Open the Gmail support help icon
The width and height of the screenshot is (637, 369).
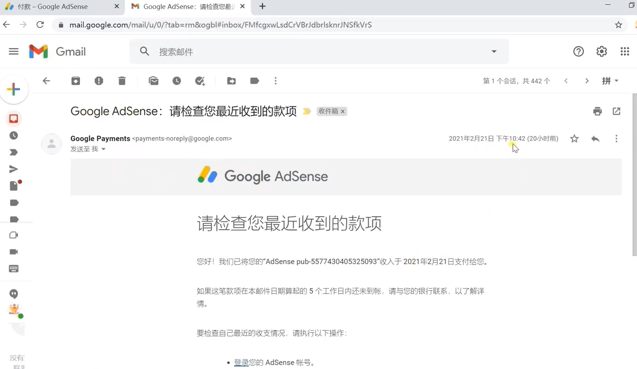point(579,52)
